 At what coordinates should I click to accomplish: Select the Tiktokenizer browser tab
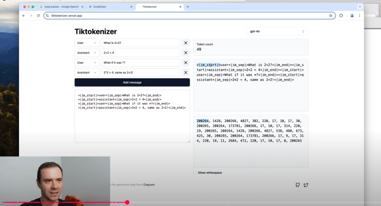point(159,7)
